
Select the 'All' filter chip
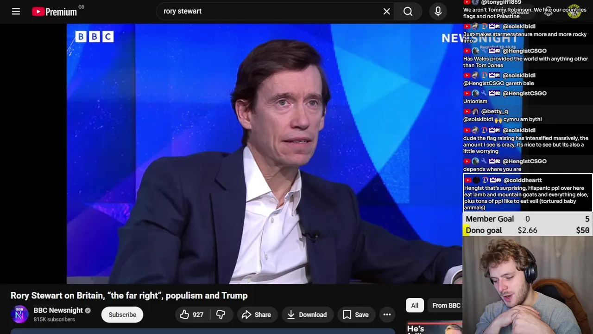click(415, 305)
